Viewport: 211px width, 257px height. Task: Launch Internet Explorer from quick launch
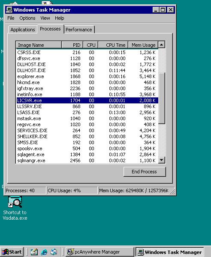pyautogui.click(x=44, y=252)
